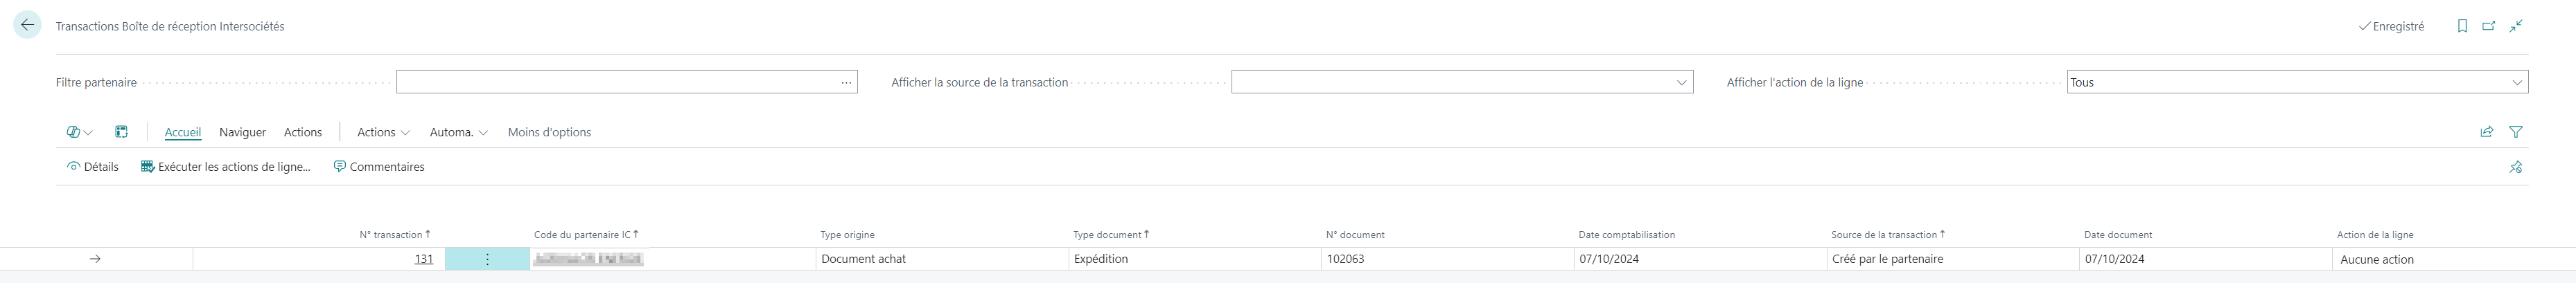Open the search and analysis mode dropdown icon
This screenshot has height=283, width=2576.
[x=79, y=132]
